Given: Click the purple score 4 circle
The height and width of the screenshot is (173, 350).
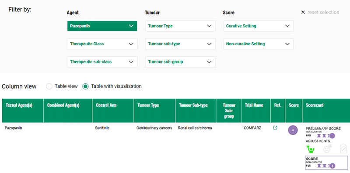Looking at the screenshot, I should pyautogui.click(x=293, y=130).
